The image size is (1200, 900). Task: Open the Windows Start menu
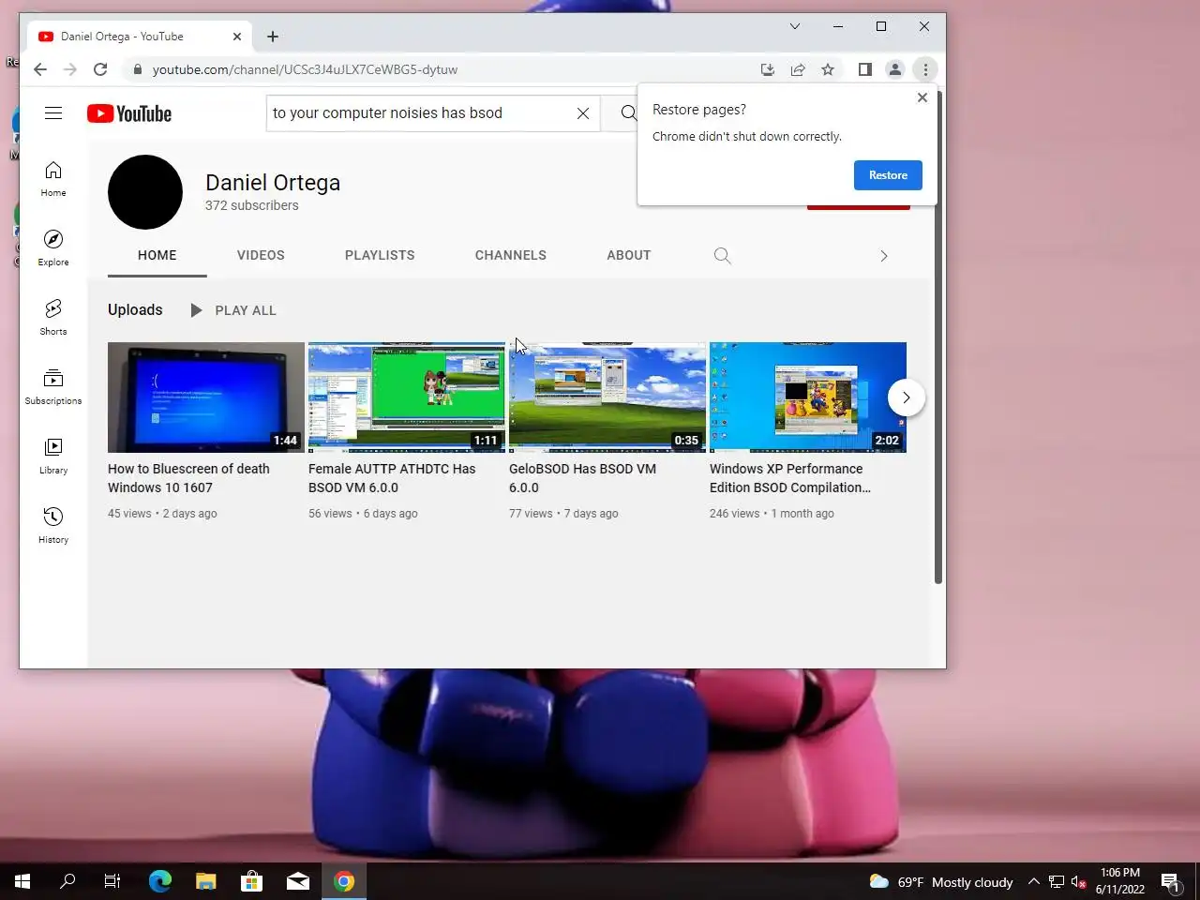pyautogui.click(x=22, y=881)
